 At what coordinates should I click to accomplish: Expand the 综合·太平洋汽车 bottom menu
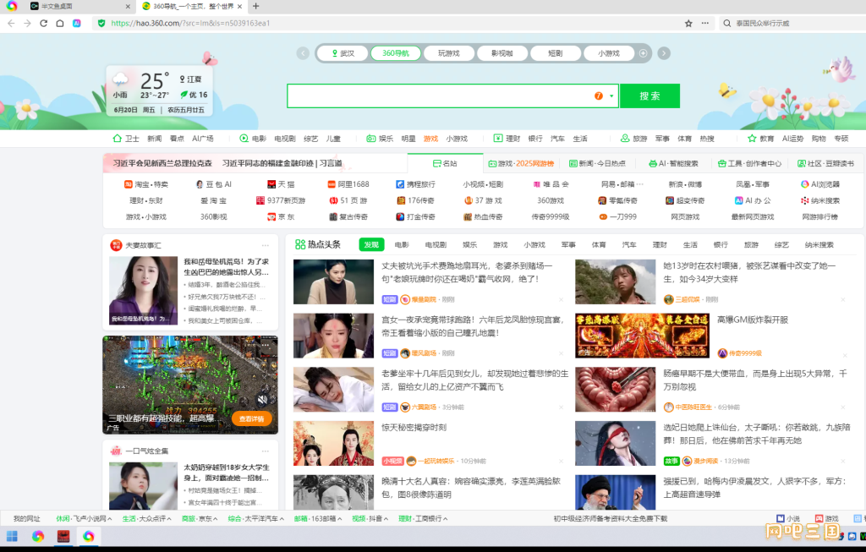tap(256, 519)
